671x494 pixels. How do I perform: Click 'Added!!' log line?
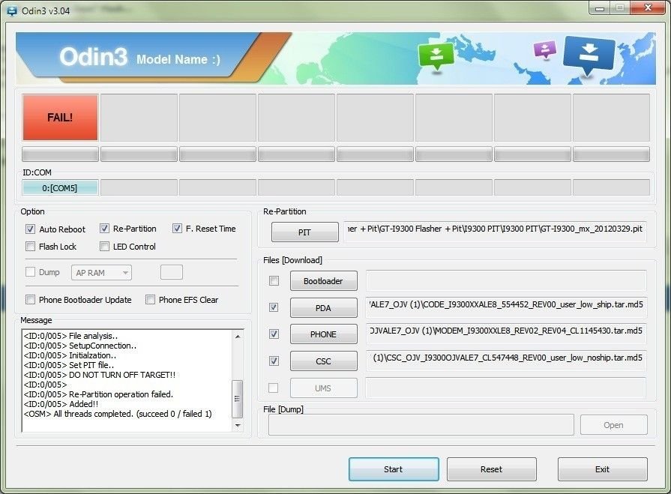pyautogui.click(x=61, y=404)
